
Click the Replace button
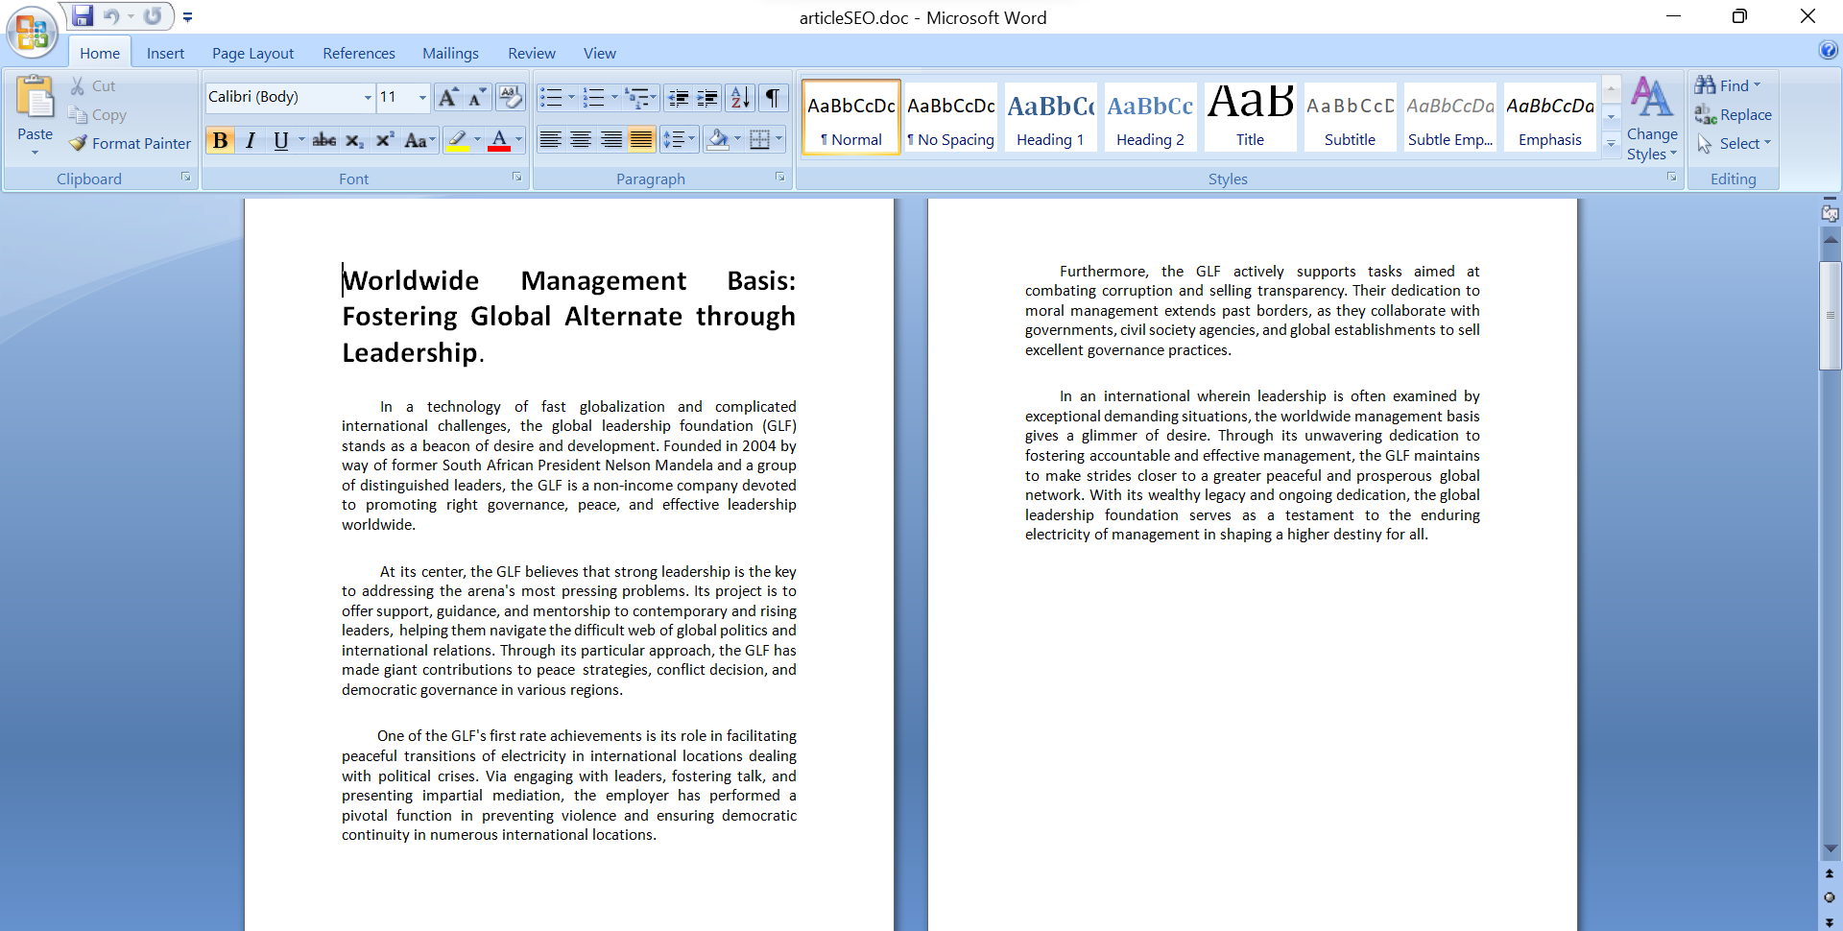pyautogui.click(x=1734, y=114)
